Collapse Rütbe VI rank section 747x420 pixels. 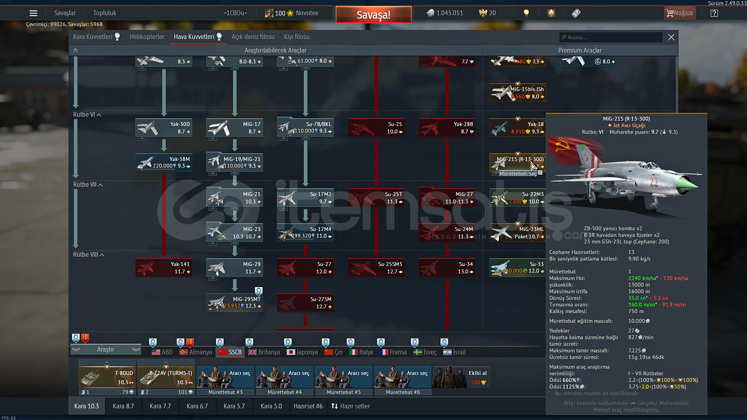click(x=87, y=115)
